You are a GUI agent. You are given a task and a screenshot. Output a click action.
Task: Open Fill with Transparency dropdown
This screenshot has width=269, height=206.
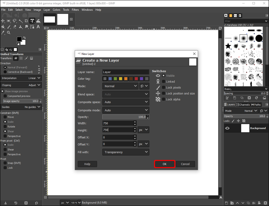pyautogui.click(x=126, y=152)
